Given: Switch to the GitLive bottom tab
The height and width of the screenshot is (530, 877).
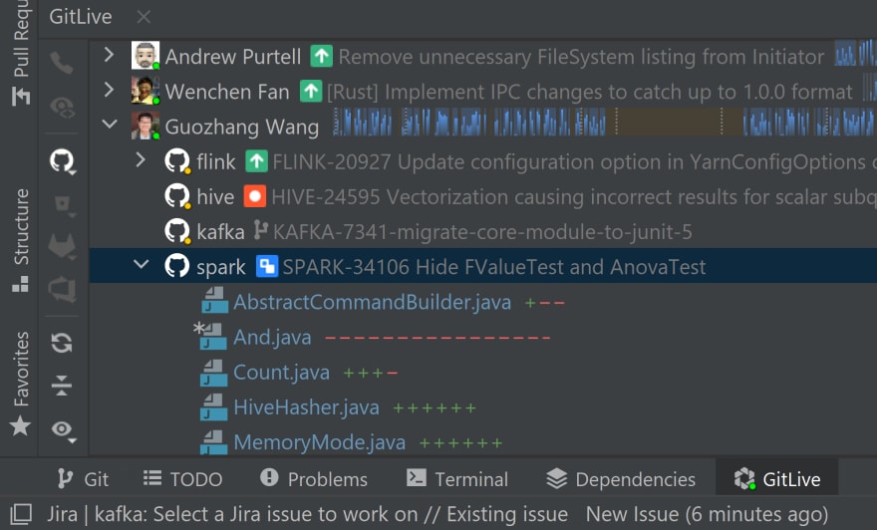Looking at the screenshot, I should click(x=777, y=479).
